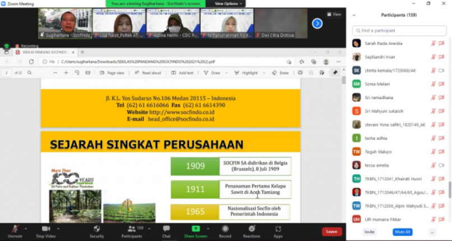
Task: Toggle mute for Ulfi Humaira Fikkar
Action: coord(433,219)
